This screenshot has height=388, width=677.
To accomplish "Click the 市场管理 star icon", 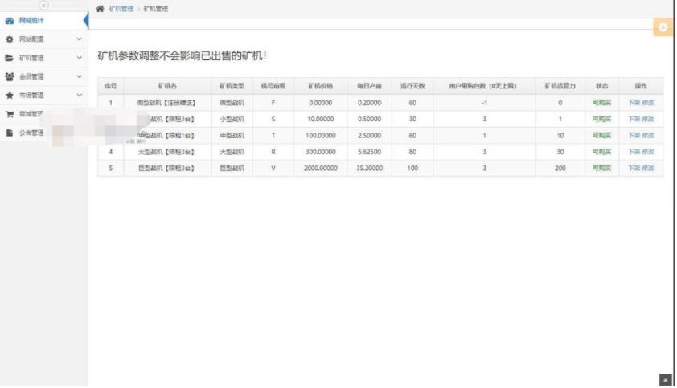I will (x=9, y=95).
